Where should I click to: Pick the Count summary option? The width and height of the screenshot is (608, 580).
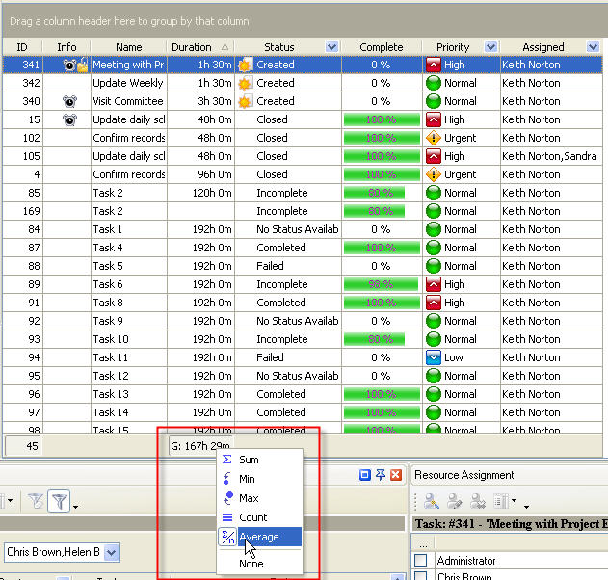coord(252,517)
